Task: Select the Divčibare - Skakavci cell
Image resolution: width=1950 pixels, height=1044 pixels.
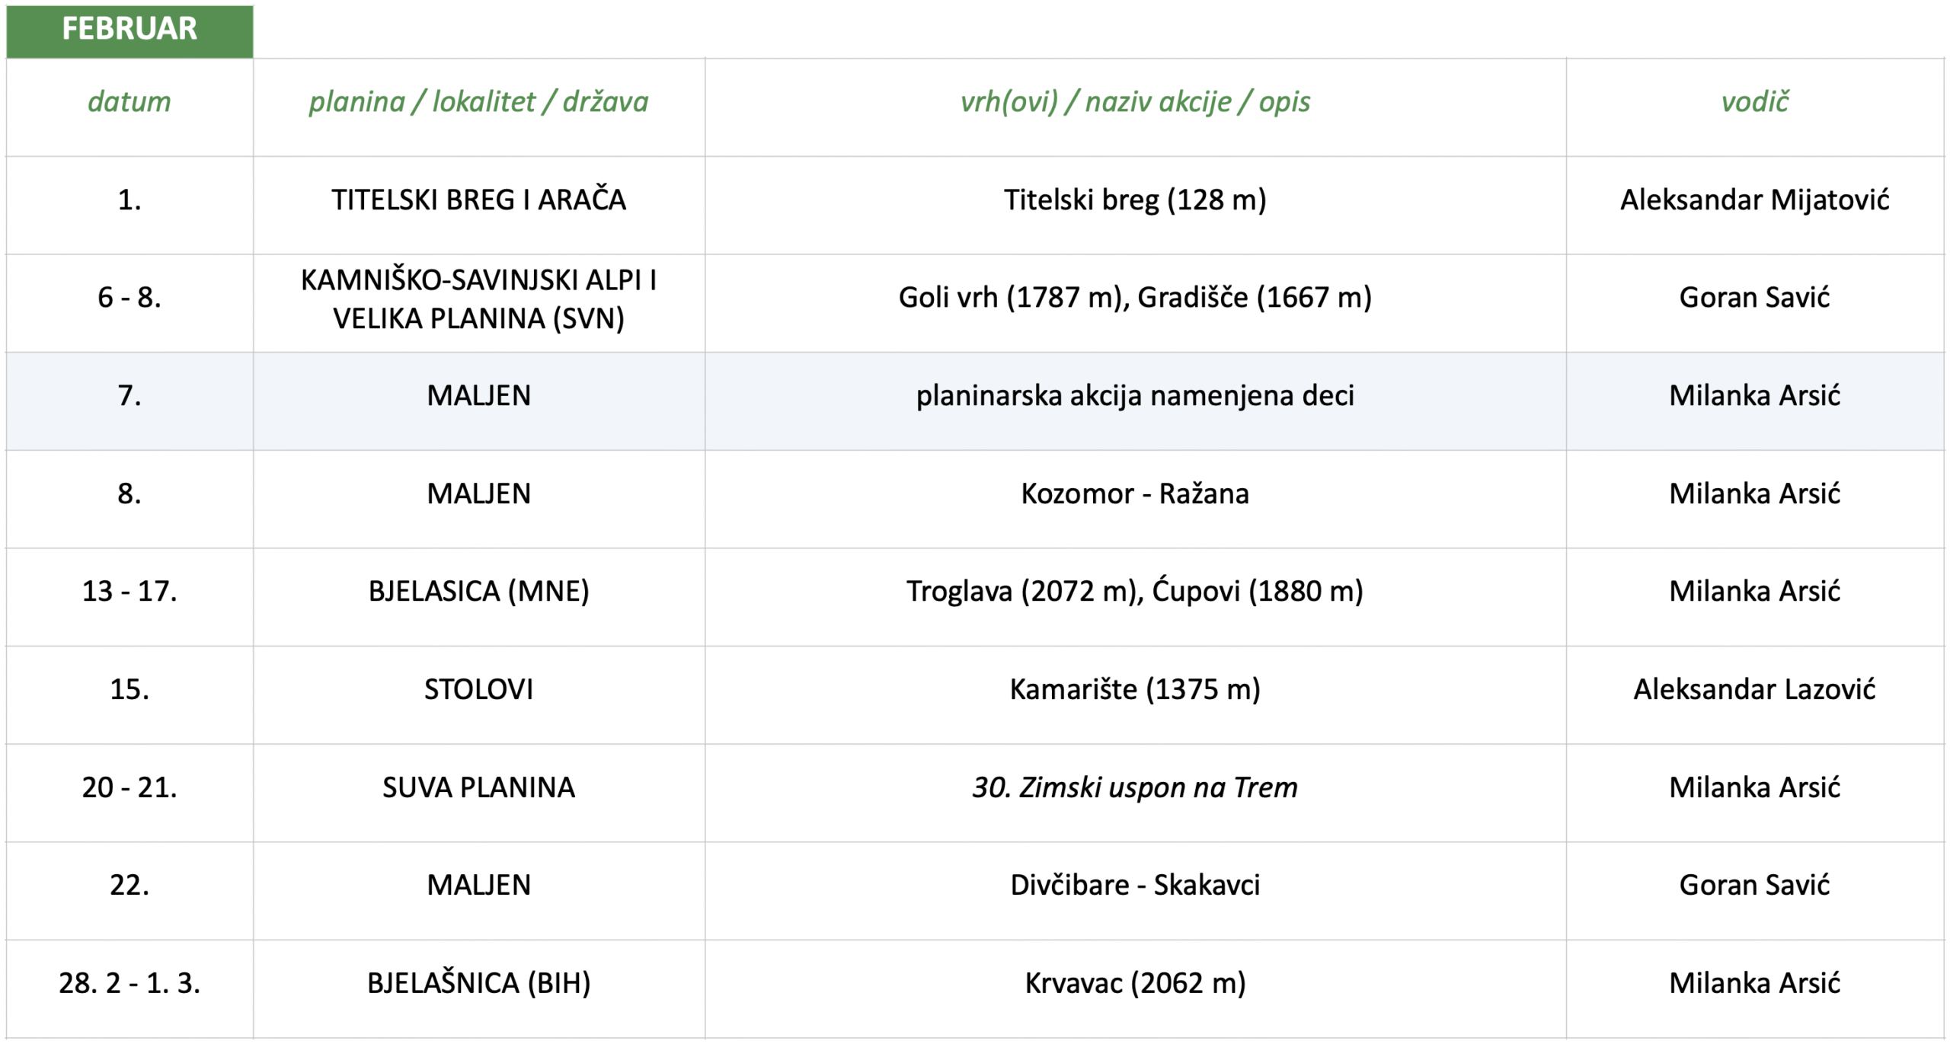Action: coord(1135,886)
